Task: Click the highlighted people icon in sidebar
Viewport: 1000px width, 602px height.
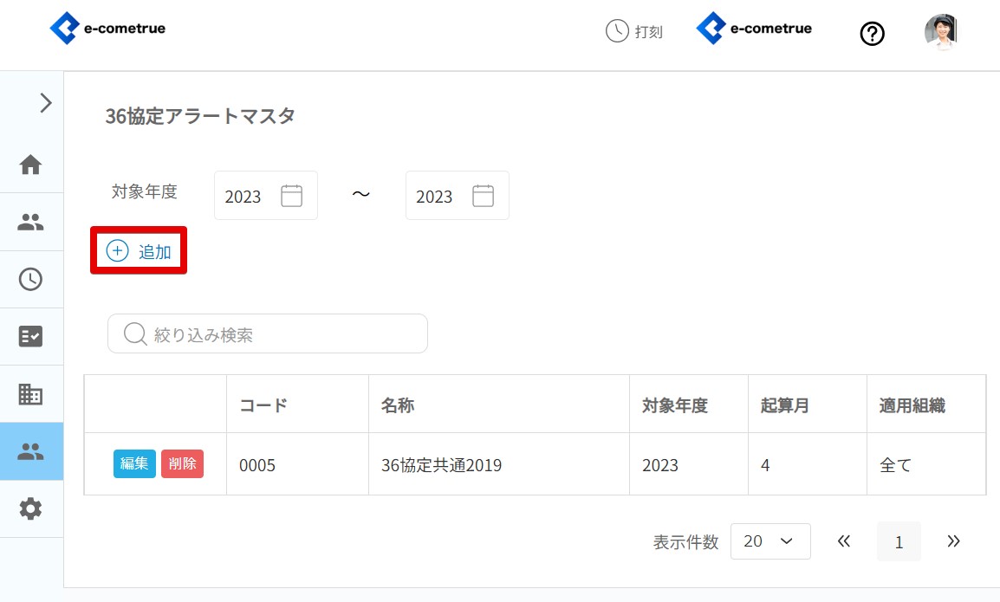Action: click(x=31, y=451)
